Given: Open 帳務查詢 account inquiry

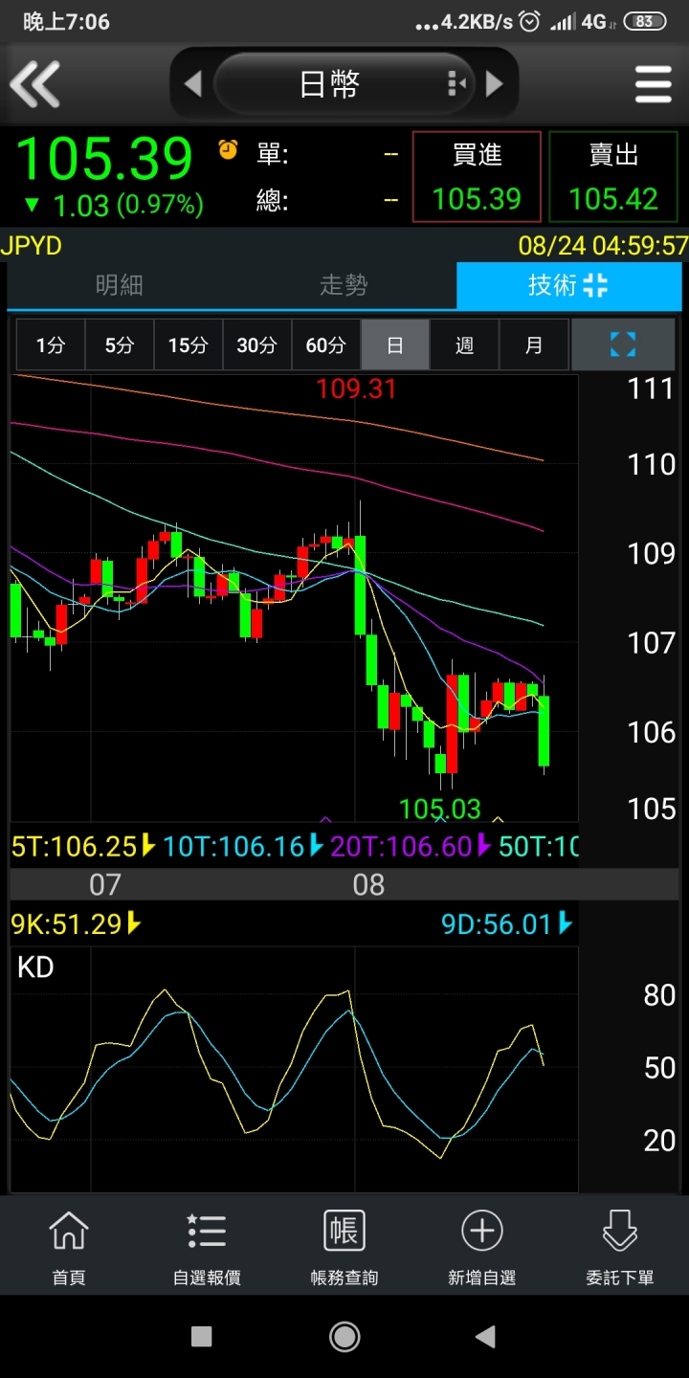Looking at the screenshot, I should [344, 1248].
